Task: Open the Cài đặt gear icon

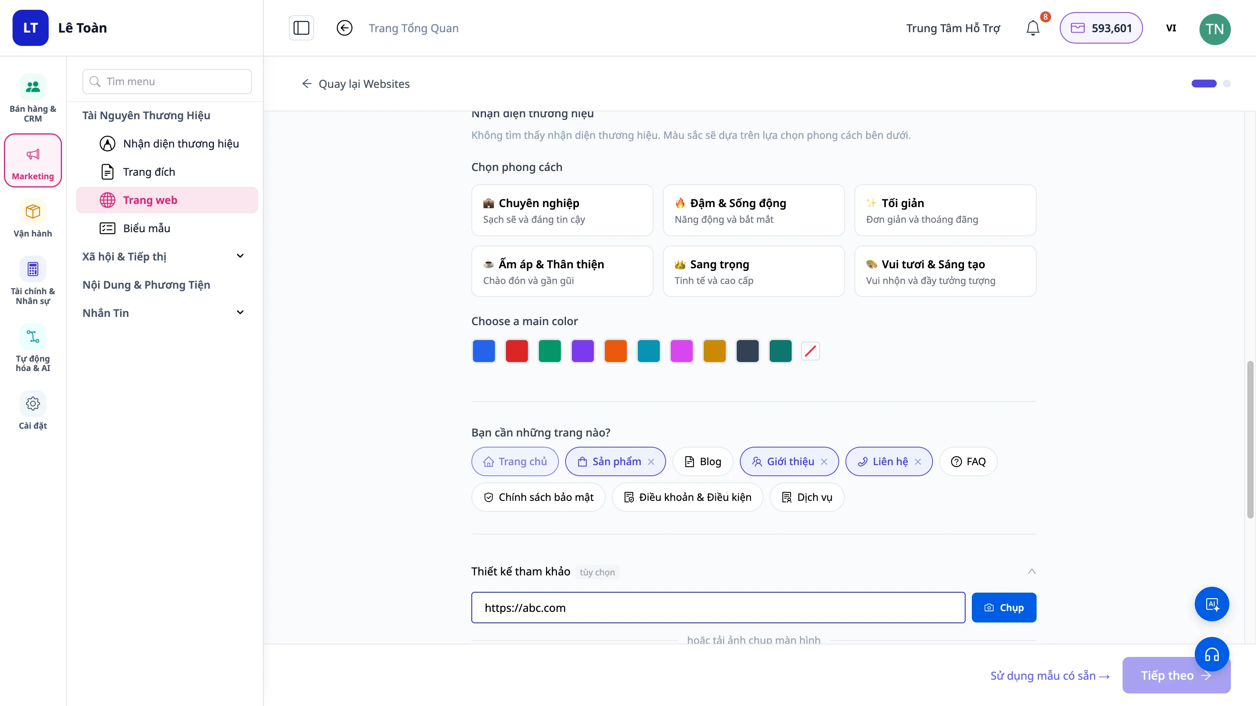Action: 33,411
